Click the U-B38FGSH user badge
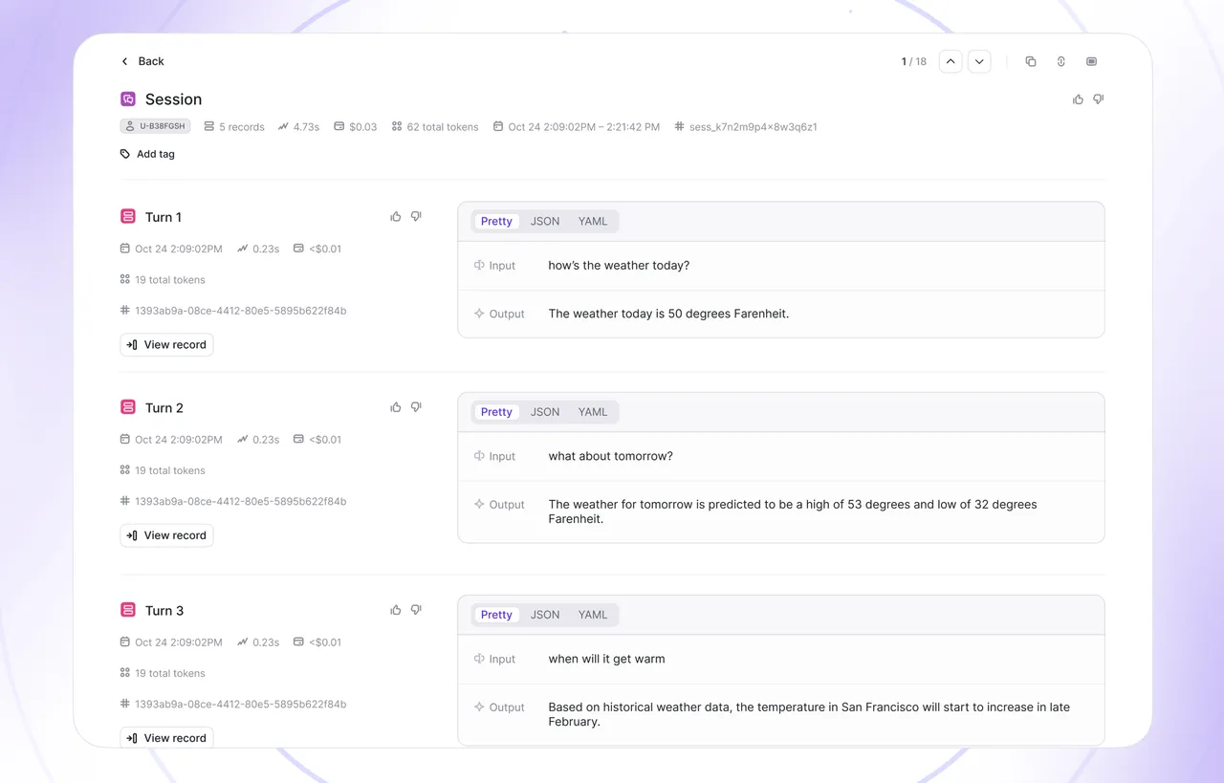This screenshot has width=1224, height=783. point(155,126)
